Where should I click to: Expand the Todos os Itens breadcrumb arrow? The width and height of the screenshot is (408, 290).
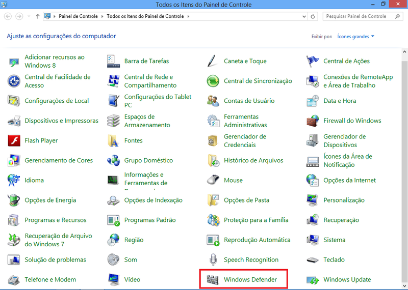click(x=188, y=16)
